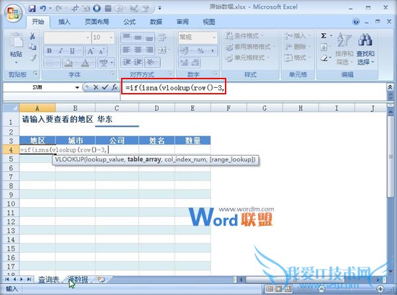Insert cells (插入)
This screenshot has height=295, width=397.
pyautogui.click(x=297, y=36)
